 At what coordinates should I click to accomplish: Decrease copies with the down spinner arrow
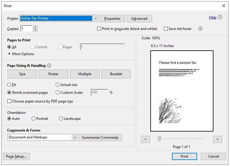[35, 30]
